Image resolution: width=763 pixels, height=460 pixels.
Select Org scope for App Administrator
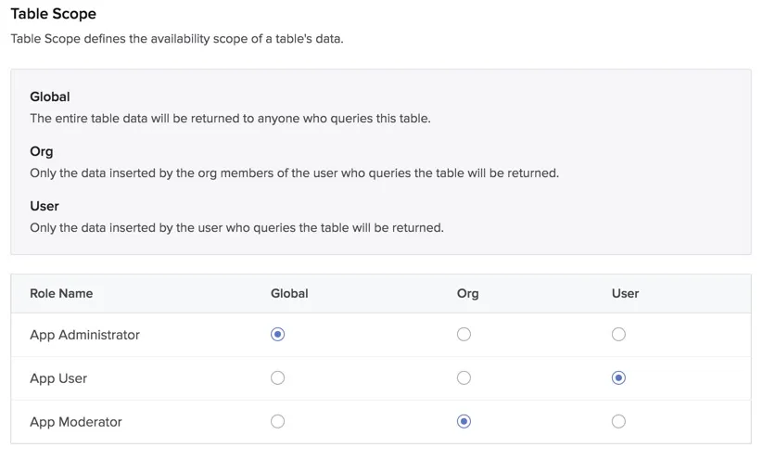tap(464, 335)
